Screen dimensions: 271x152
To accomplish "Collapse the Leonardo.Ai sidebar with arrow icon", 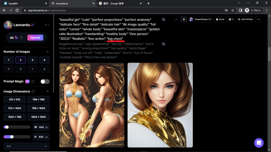I will (x=47, y=25).
